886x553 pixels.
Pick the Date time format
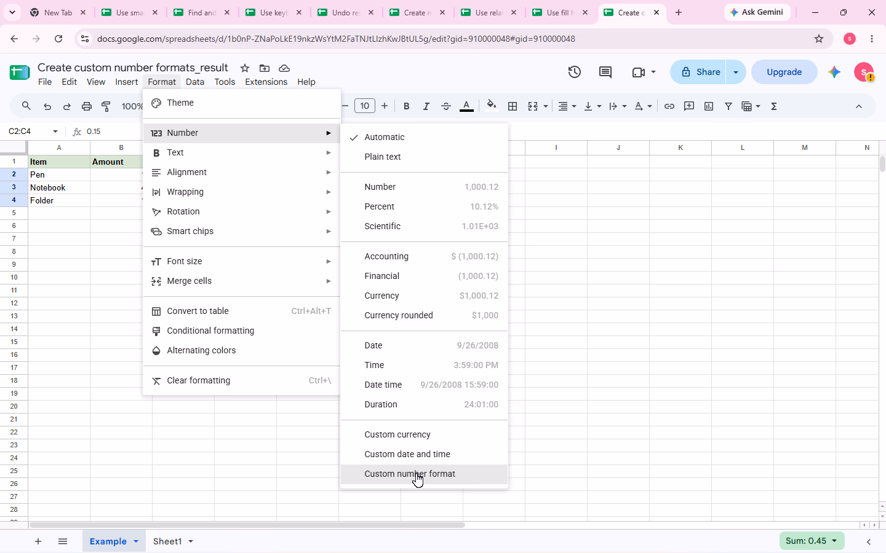pos(425,385)
